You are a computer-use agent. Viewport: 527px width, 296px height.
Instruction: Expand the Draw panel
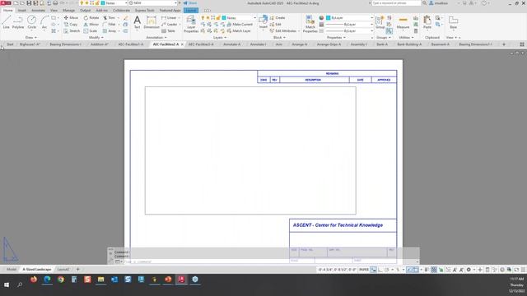(31, 38)
